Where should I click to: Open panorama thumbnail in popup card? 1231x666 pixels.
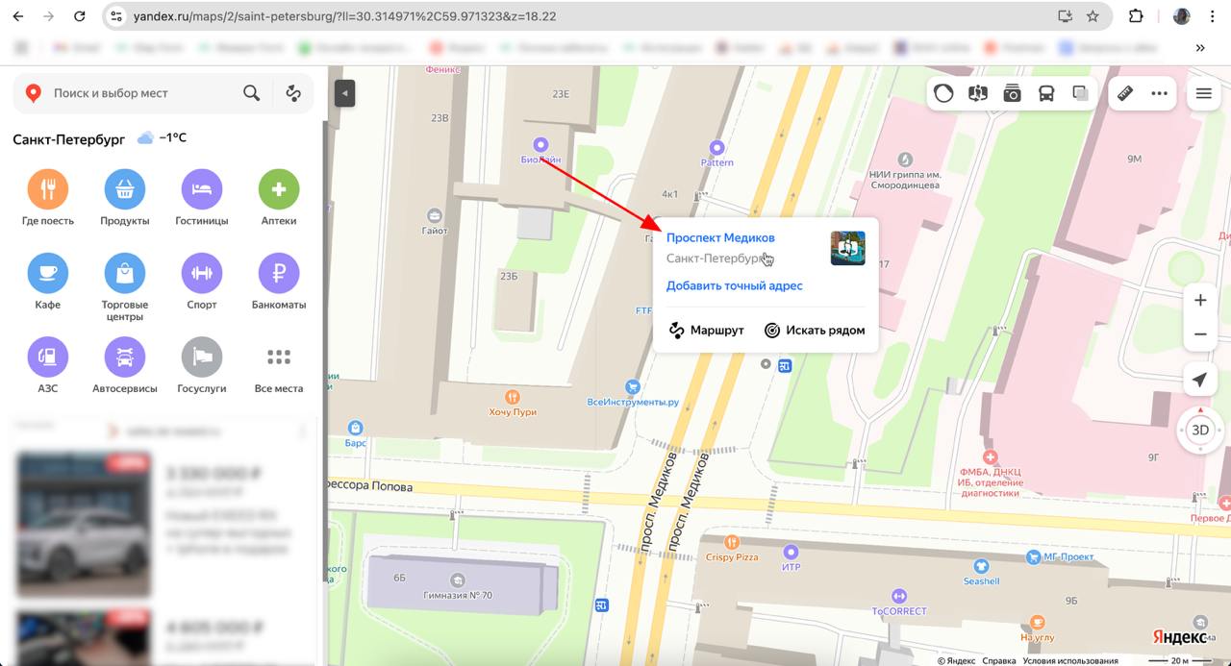pos(847,248)
